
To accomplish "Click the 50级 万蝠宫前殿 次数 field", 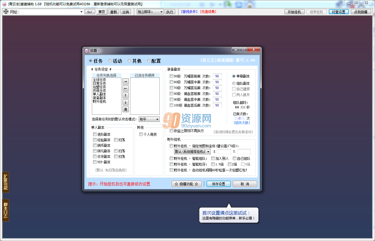I will point(217,76).
